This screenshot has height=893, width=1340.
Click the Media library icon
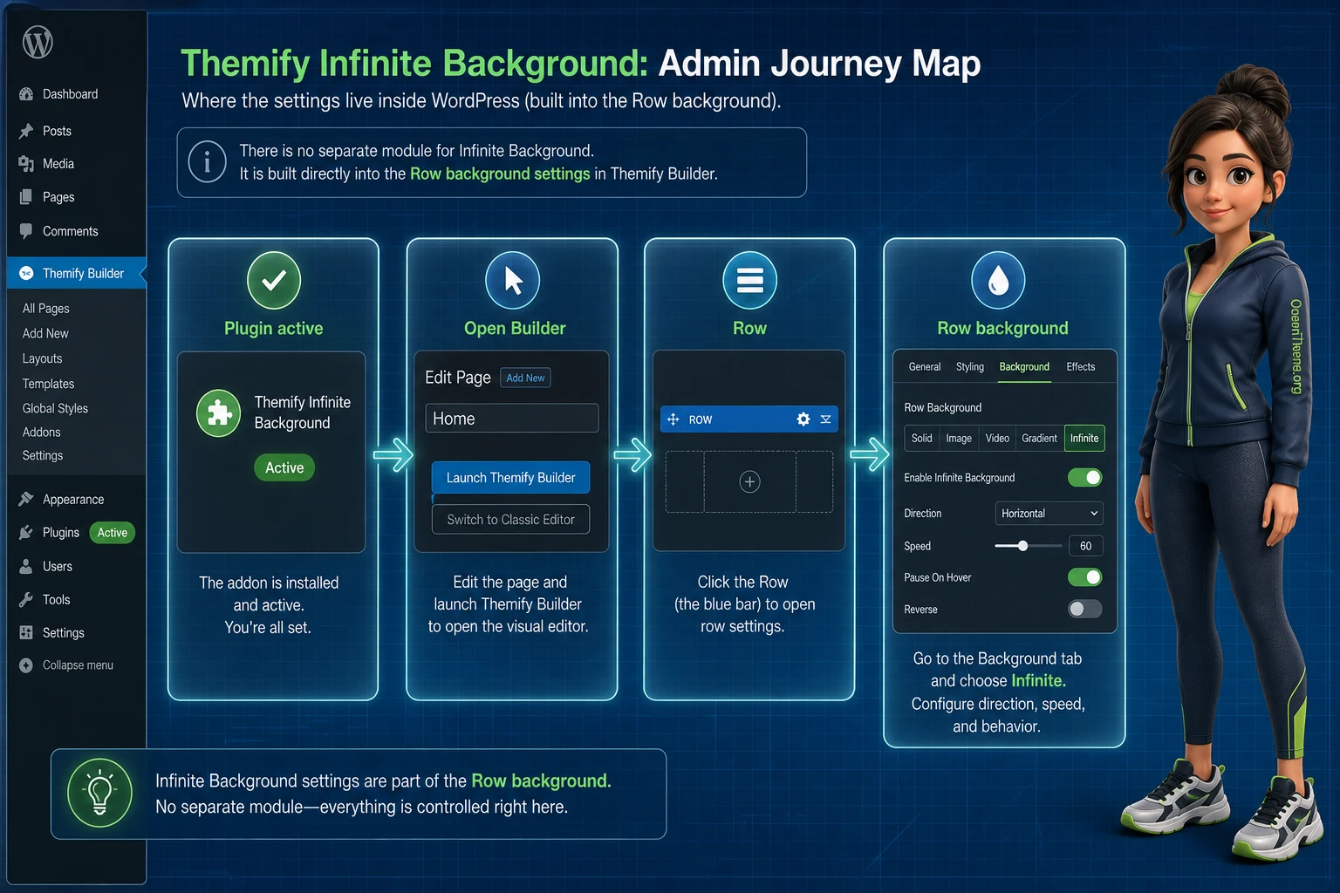point(26,164)
